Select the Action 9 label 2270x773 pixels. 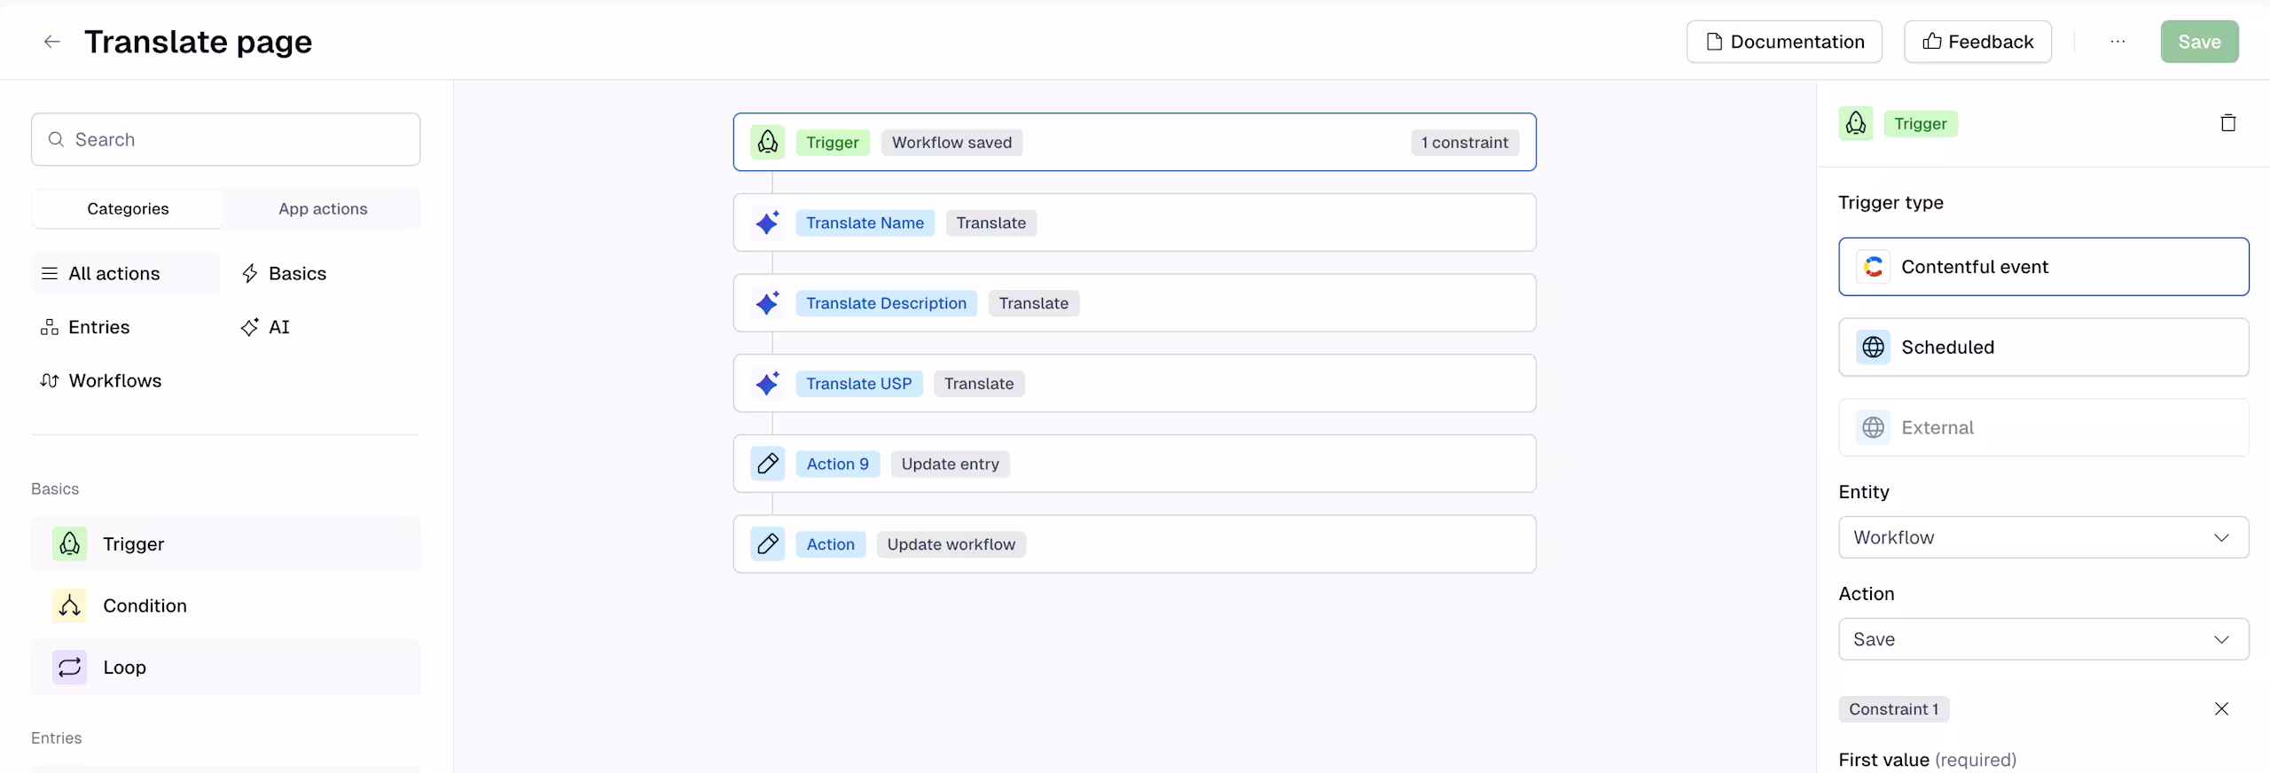tap(837, 464)
